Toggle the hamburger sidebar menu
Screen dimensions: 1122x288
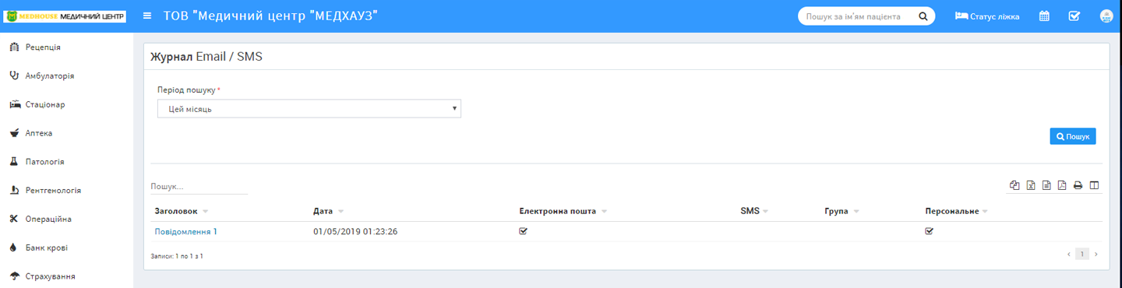click(x=147, y=16)
